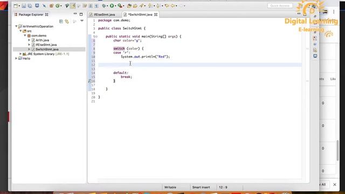Collapse the src folder node
This screenshot has height=194, width=345.
click(20, 31)
